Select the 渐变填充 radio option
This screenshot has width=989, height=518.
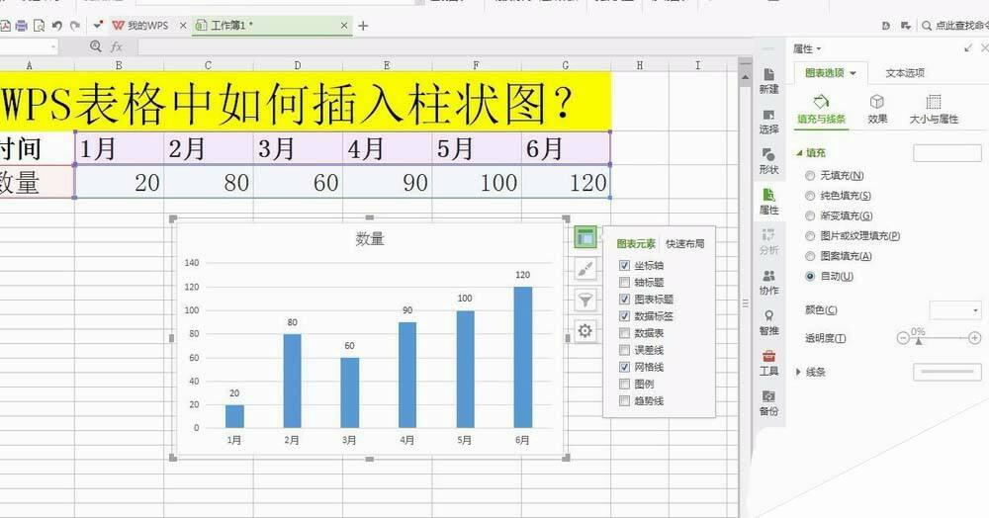click(x=810, y=216)
